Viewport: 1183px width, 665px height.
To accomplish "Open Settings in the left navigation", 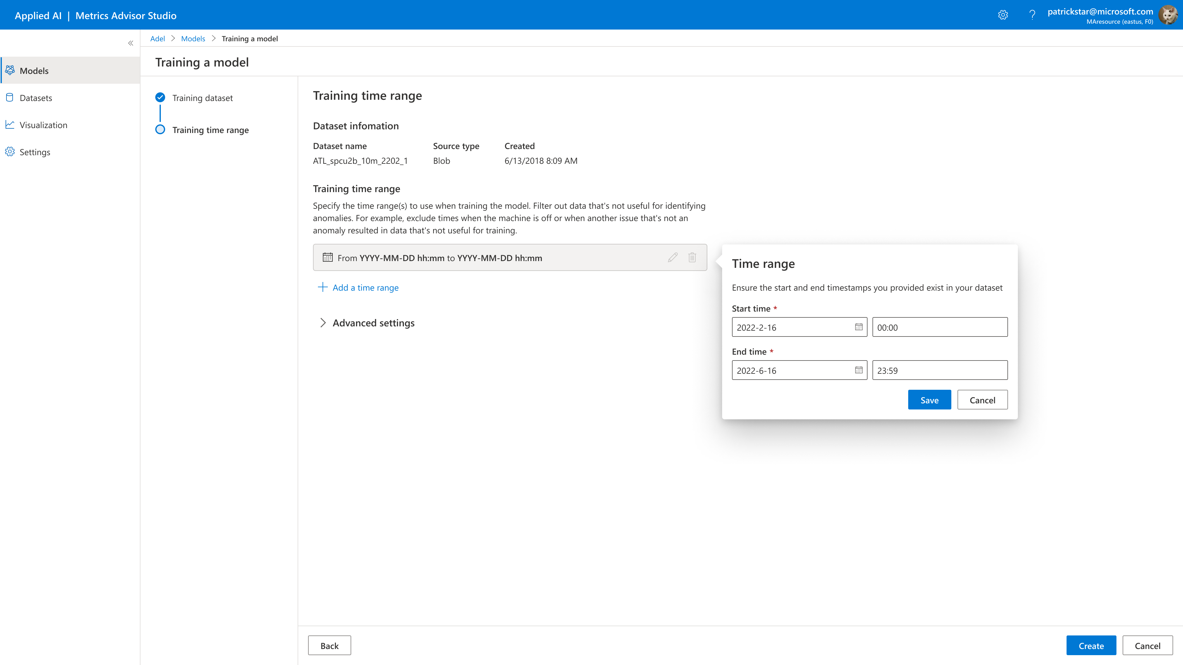I will [x=35, y=152].
